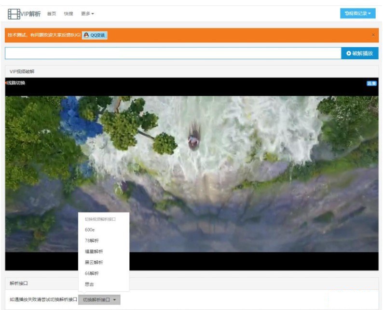Viewport: 383px width, 310px height.
Task: Expand the 更多 dropdown menu
Action: tap(87, 13)
